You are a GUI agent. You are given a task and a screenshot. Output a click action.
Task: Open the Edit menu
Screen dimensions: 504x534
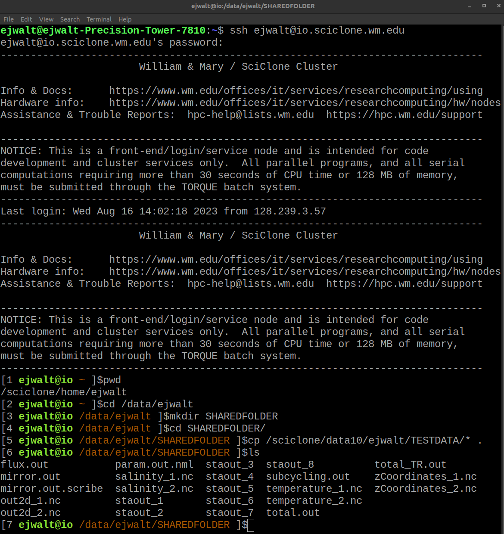[26, 19]
